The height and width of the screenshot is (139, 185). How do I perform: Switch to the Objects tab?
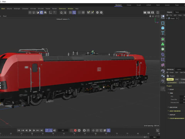click(x=170, y=12)
